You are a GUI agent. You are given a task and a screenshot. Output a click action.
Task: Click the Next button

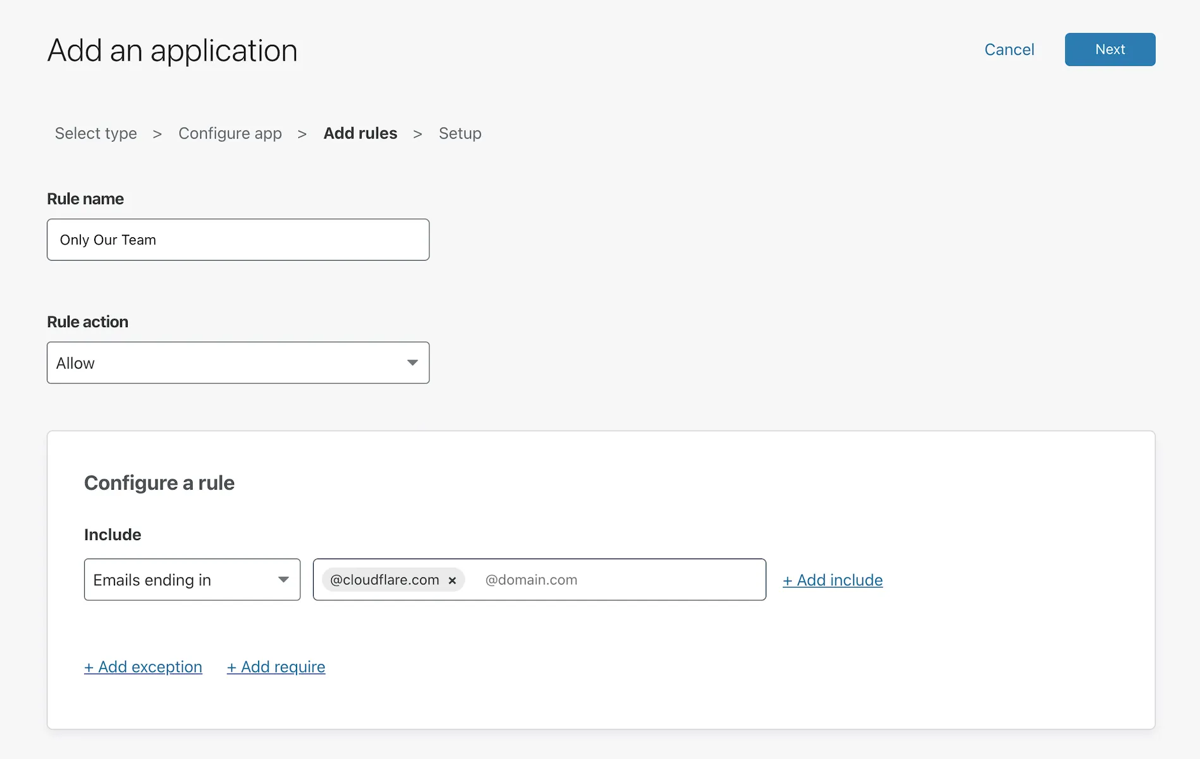pos(1110,49)
